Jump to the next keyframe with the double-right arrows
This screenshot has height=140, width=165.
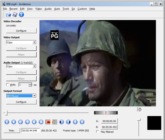point(41,122)
